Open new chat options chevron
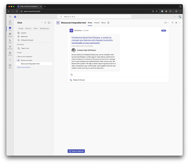This screenshot has width=189, height=164. click(x=51, y=23)
